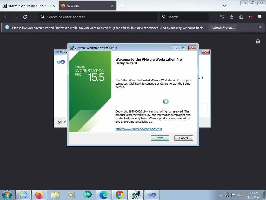Screen dimensions: 266x200
Task: Cancel the VMware Workstation Pro setup
Action: point(183,138)
